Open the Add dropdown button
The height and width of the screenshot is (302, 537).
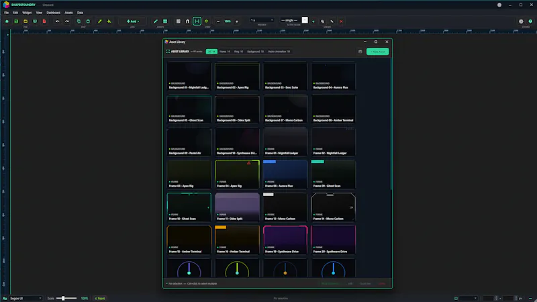pyautogui.click(x=132, y=21)
